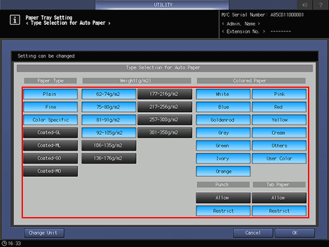The image size is (329, 247).
Task: Select Allow under Punch
Action: [223, 198]
